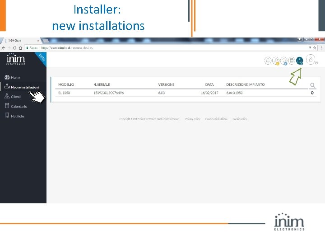Reload the page with browser refresh
Image resolution: width=325 pixels, height=244 pixels.
click(x=15, y=48)
